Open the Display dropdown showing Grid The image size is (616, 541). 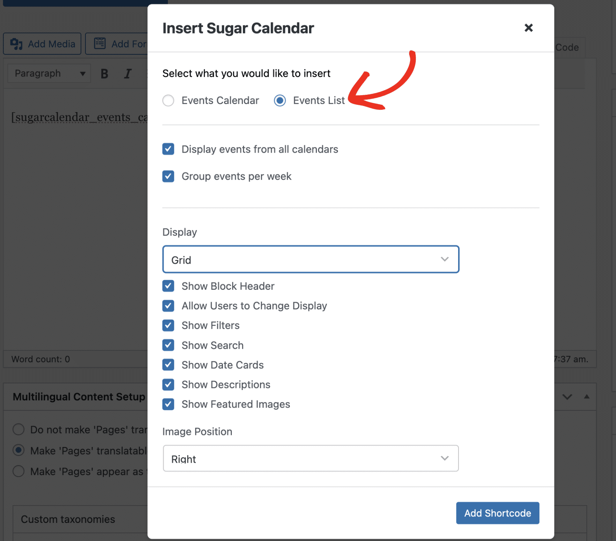[x=311, y=259]
